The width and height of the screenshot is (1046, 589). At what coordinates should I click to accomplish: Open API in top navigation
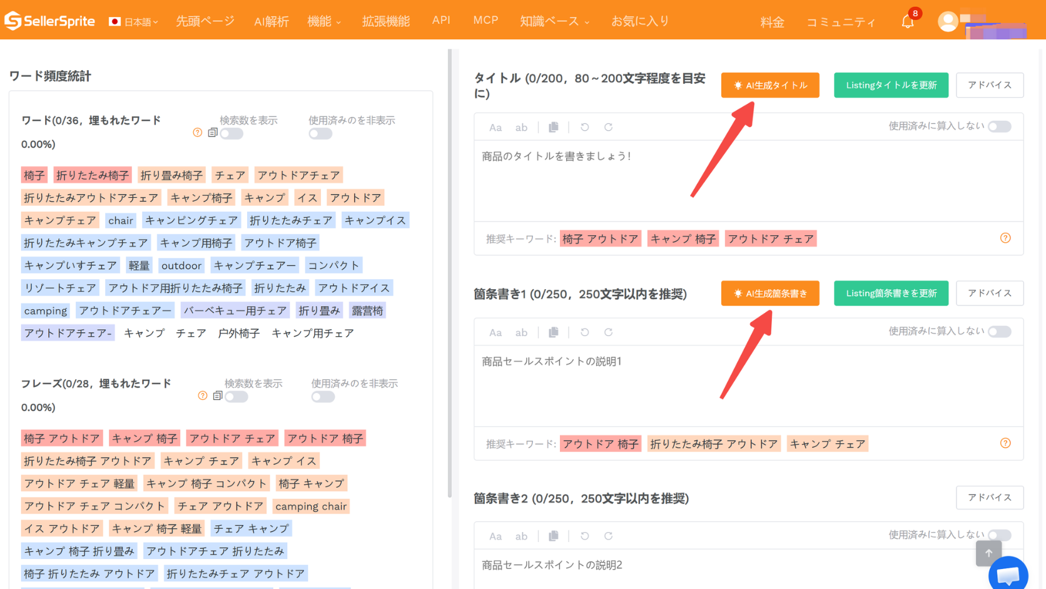(x=441, y=20)
